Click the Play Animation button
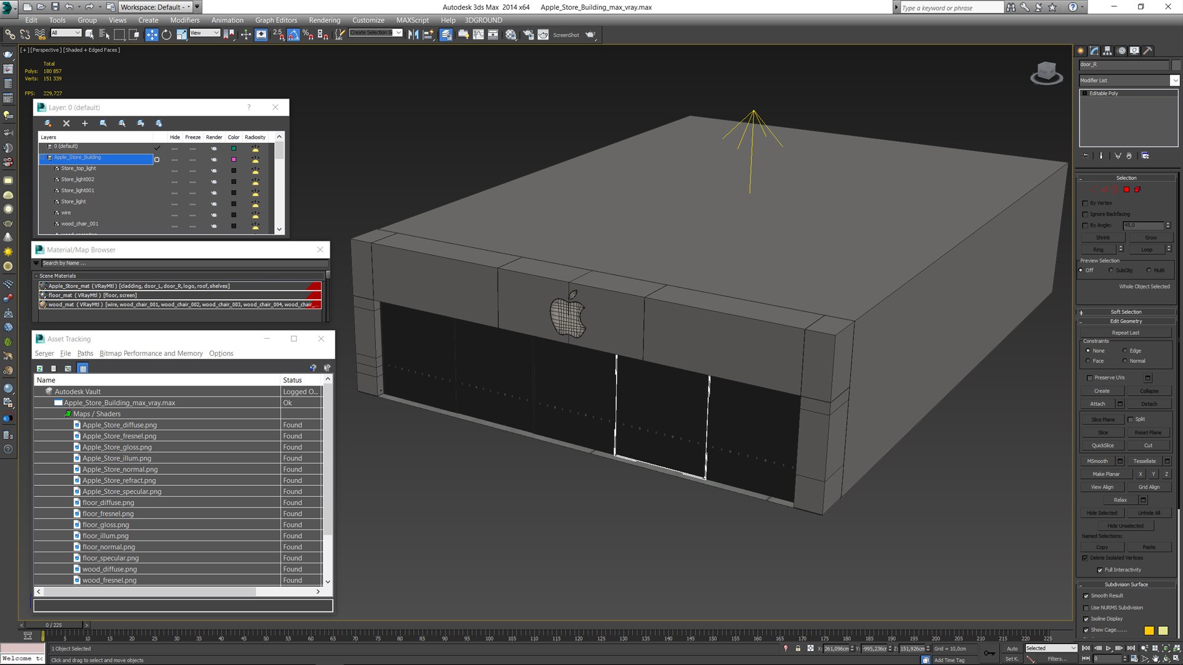Image resolution: width=1183 pixels, height=665 pixels. pyautogui.click(x=1108, y=648)
